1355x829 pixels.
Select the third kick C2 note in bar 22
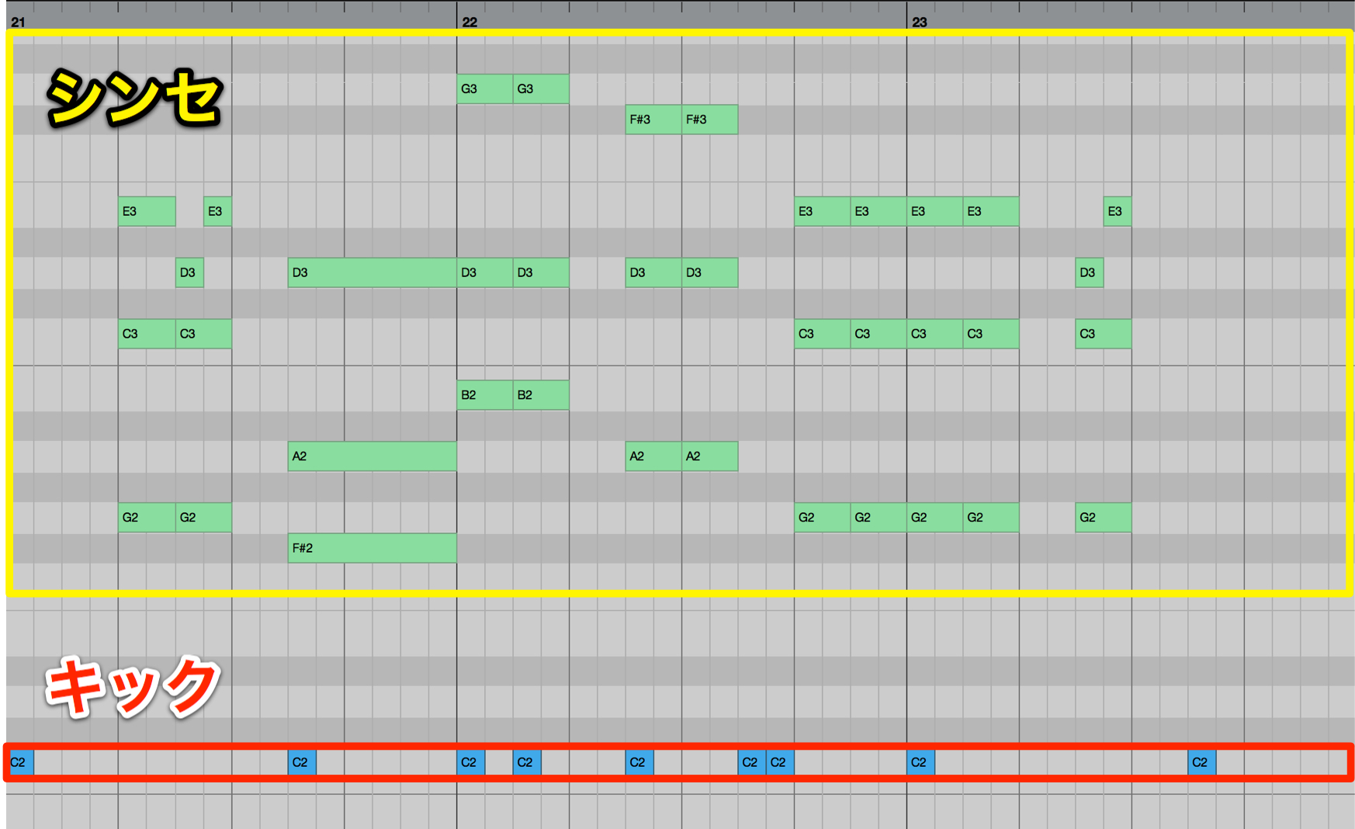click(x=639, y=762)
